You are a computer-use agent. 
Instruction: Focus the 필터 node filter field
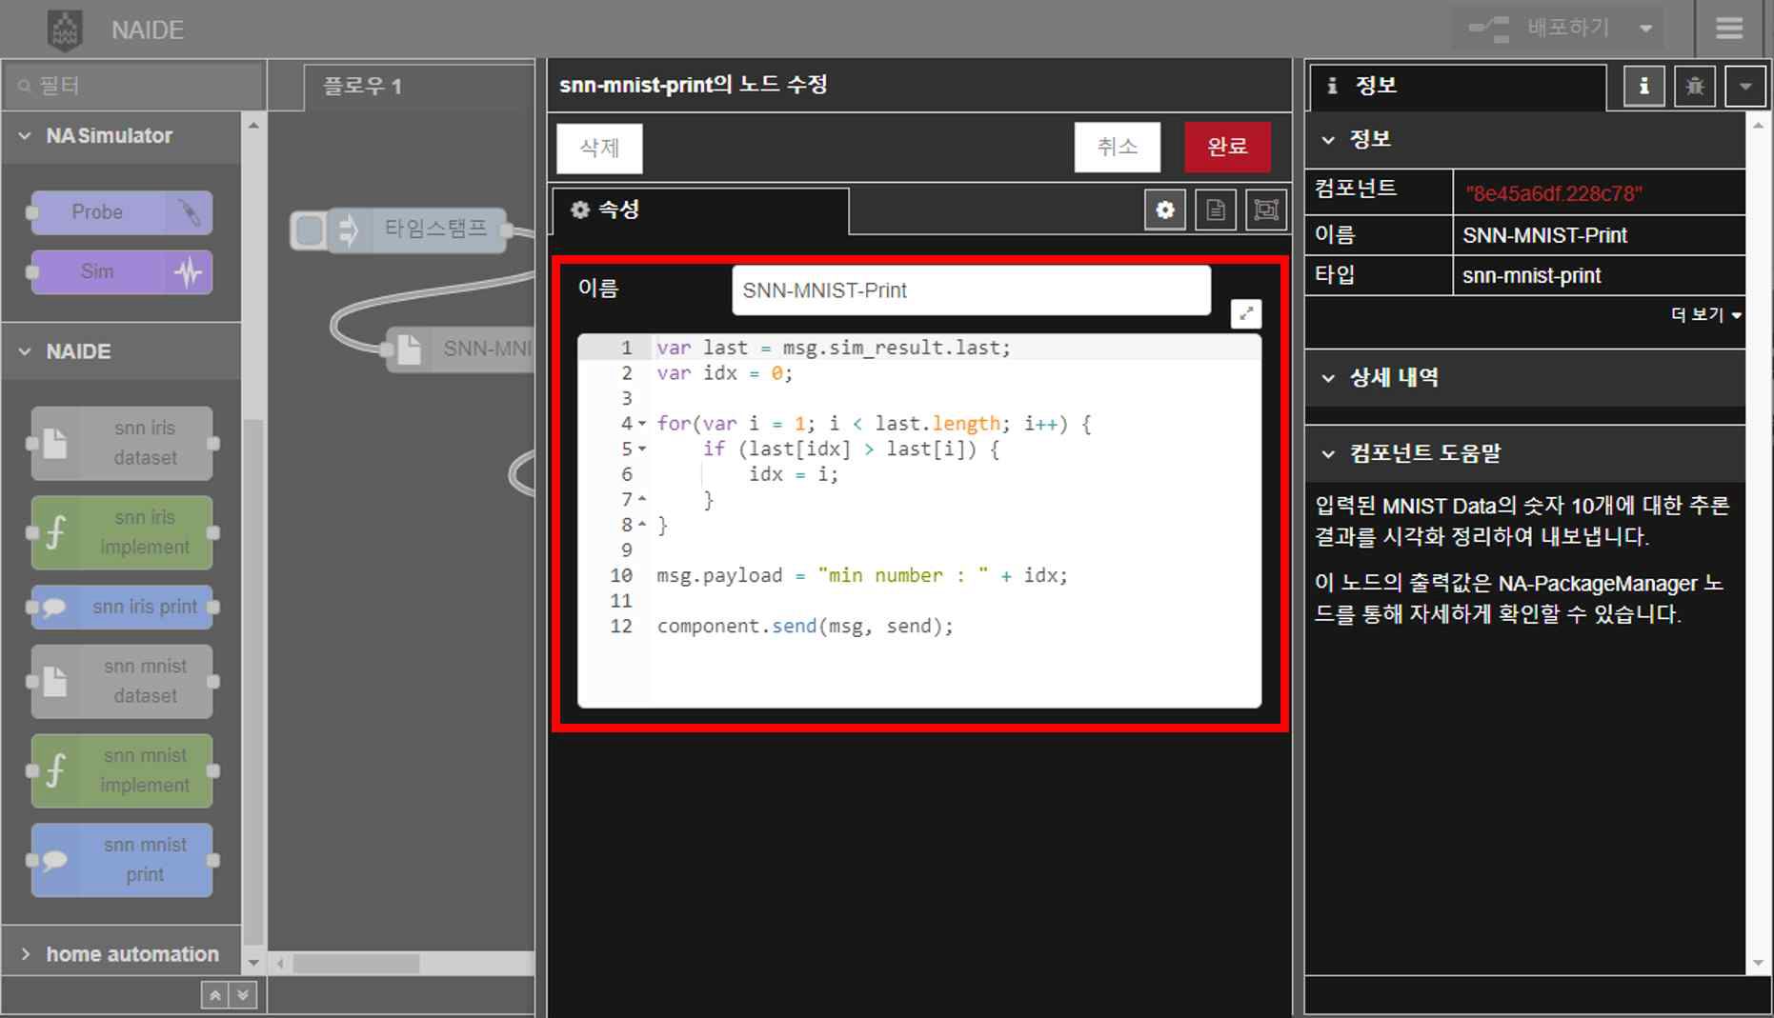(x=134, y=86)
